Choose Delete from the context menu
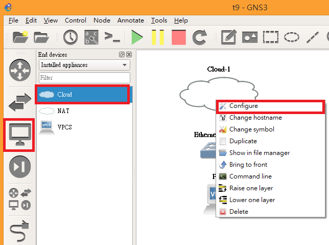Screen dimensions: 329x245 (x=270, y=212)
